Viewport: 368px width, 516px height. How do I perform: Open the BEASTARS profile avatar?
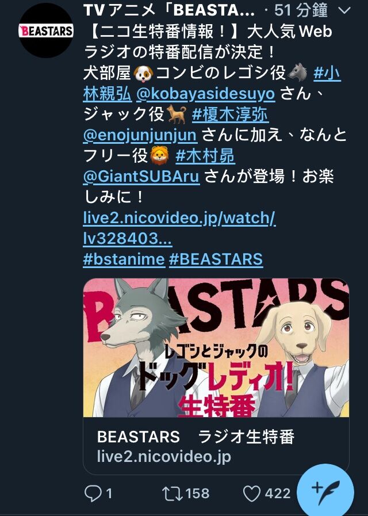pyautogui.click(x=45, y=31)
